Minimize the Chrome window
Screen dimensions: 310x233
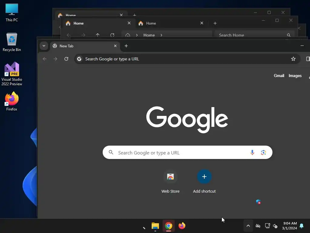pos(302,46)
